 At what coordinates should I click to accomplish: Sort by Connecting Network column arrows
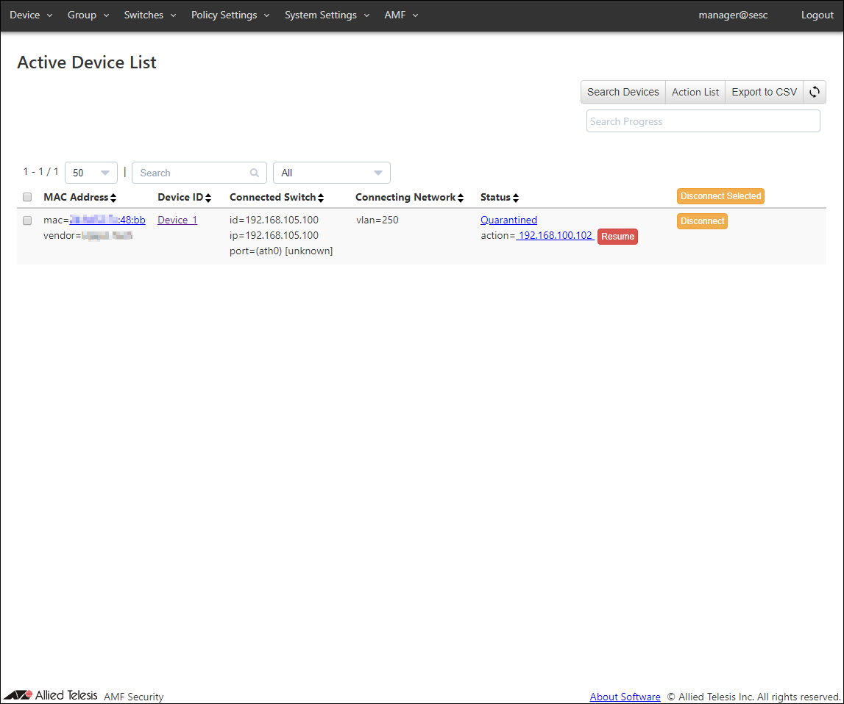[461, 198]
